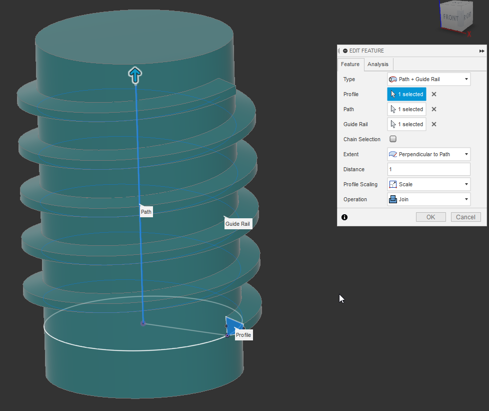Viewport: 489px width, 411px height.
Task: Cancel the Edit Feature dialog
Action: (465, 217)
